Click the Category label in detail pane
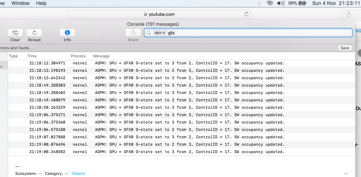This screenshot has width=361, height=177. tap(54, 173)
